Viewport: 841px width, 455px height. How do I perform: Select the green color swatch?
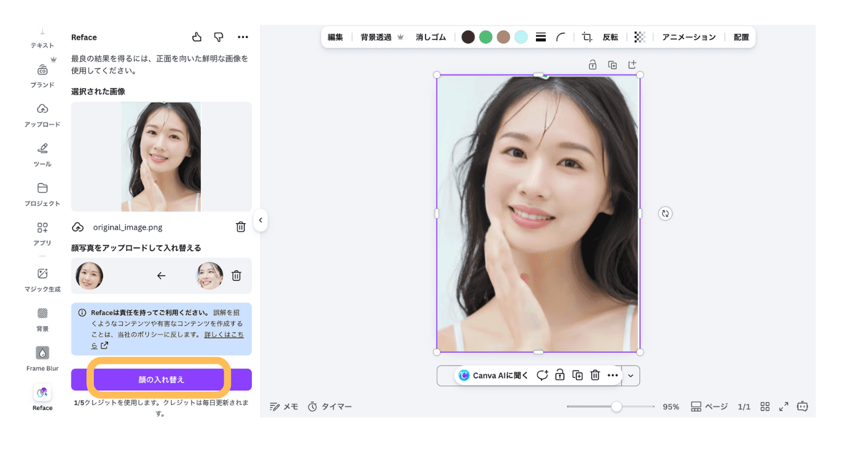pyautogui.click(x=486, y=37)
